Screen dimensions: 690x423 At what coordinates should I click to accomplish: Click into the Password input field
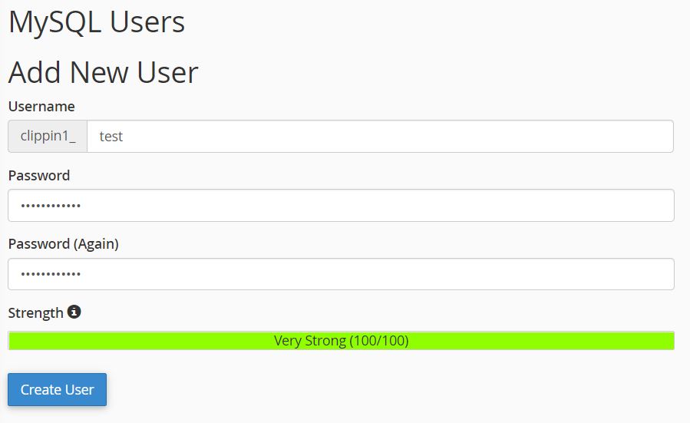pyautogui.click(x=341, y=206)
